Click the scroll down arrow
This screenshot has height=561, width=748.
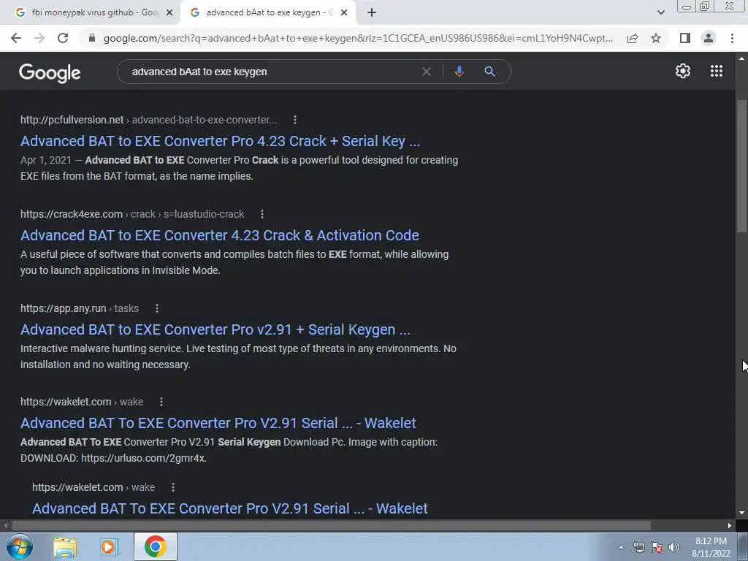[741, 513]
